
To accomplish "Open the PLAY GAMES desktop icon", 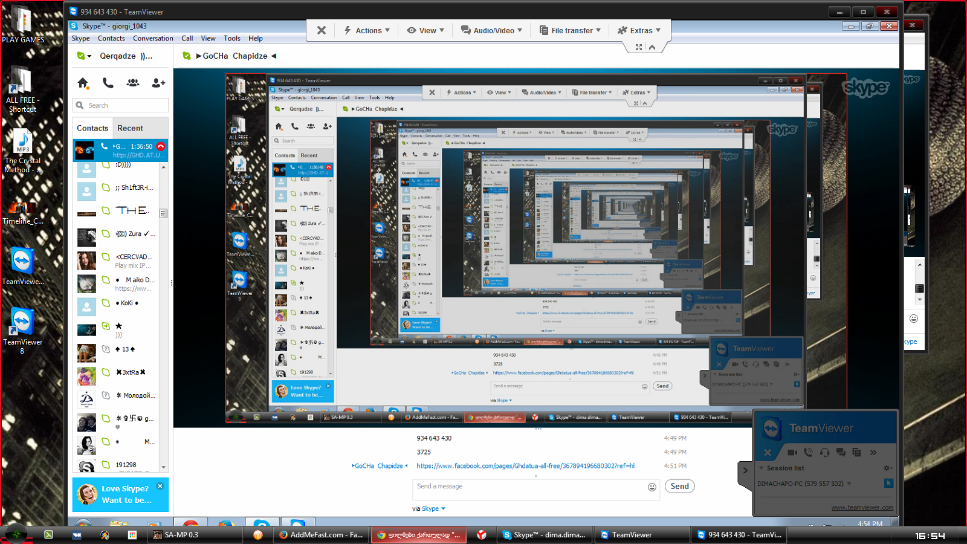I will coord(22,25).
